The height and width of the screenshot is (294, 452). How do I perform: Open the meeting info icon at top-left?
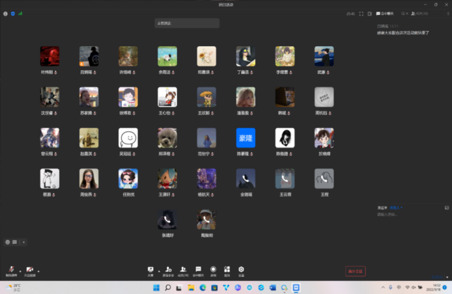coord(5,13)
